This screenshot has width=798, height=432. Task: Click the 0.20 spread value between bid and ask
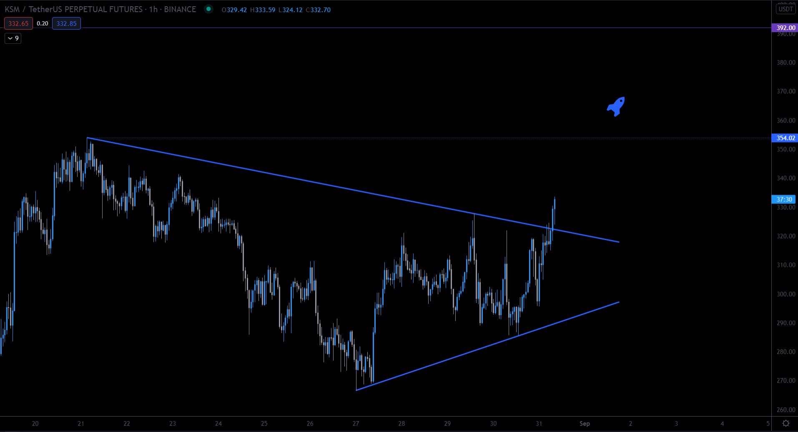click(43, 23)
